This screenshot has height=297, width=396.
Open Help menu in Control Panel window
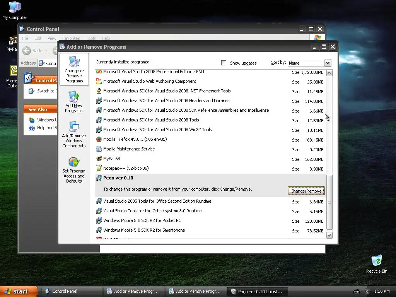[x=106, y=38]
